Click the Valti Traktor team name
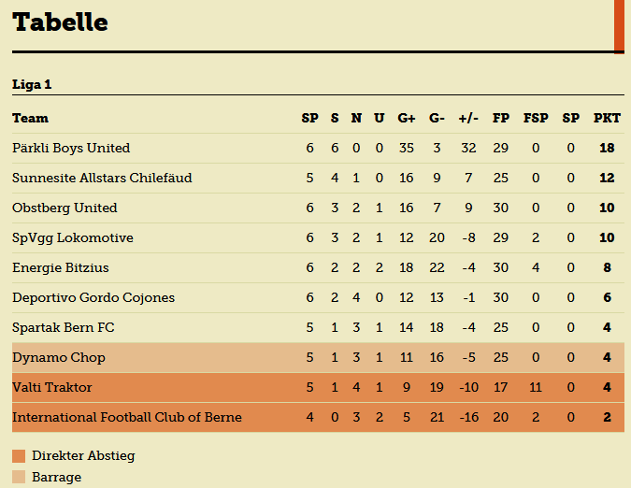Image resolution: width=631 pixels, height=488 pixels. (x=52, y=387)
